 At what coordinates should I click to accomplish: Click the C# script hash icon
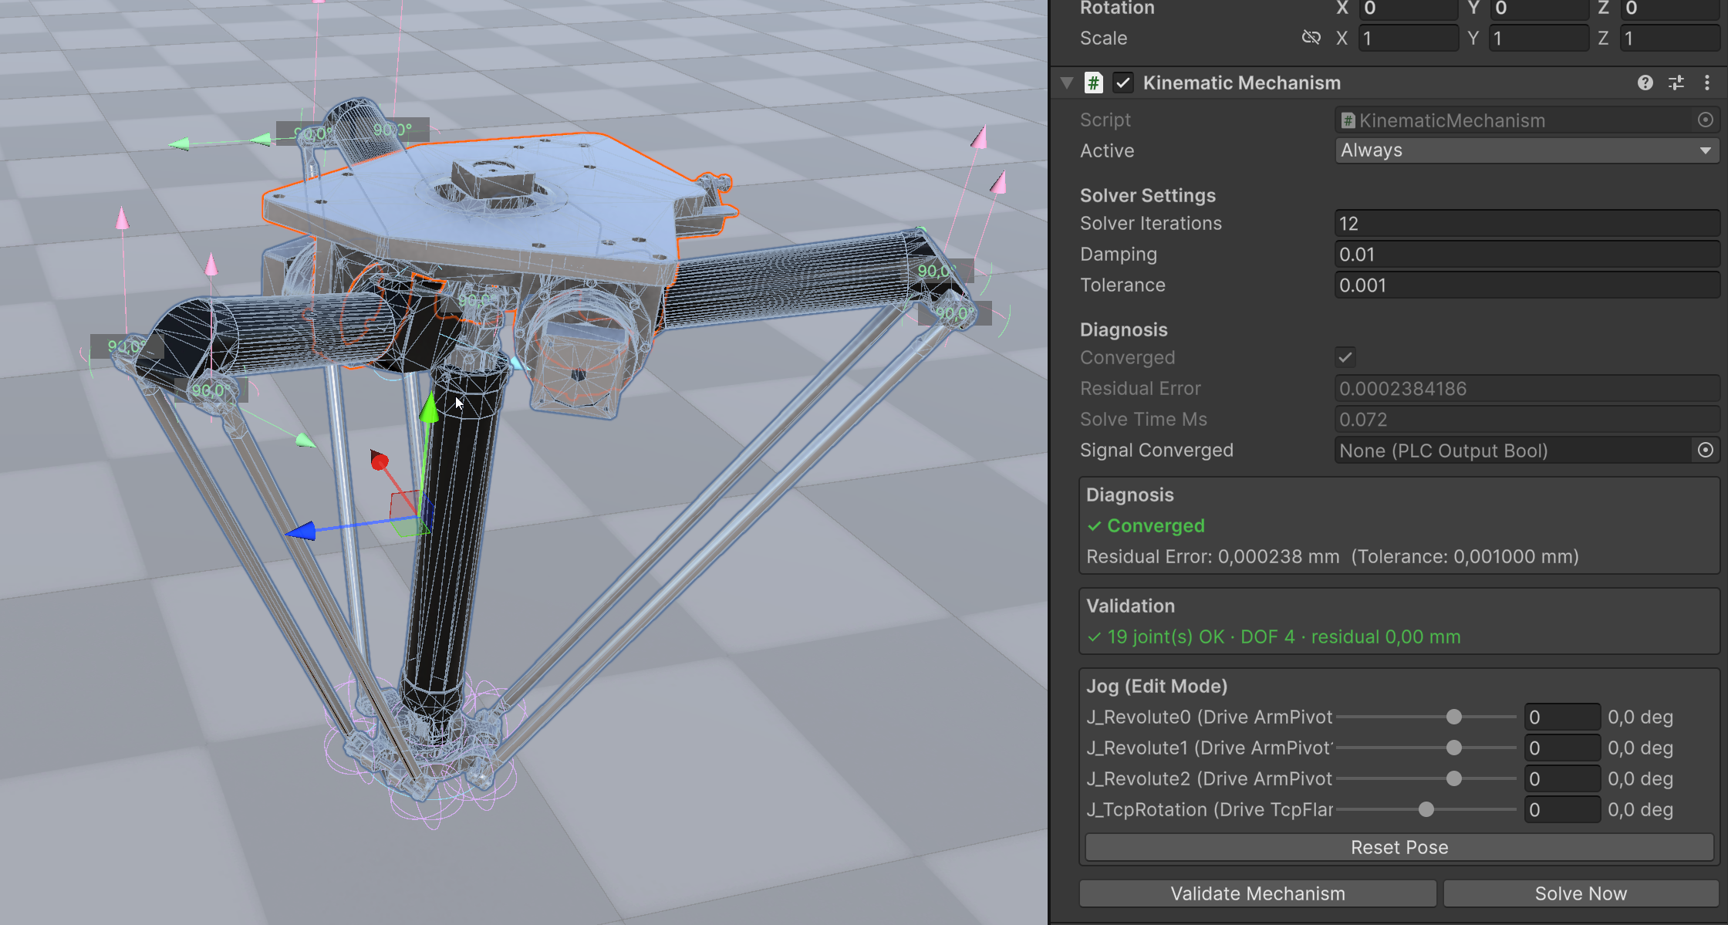(1093, 83)
